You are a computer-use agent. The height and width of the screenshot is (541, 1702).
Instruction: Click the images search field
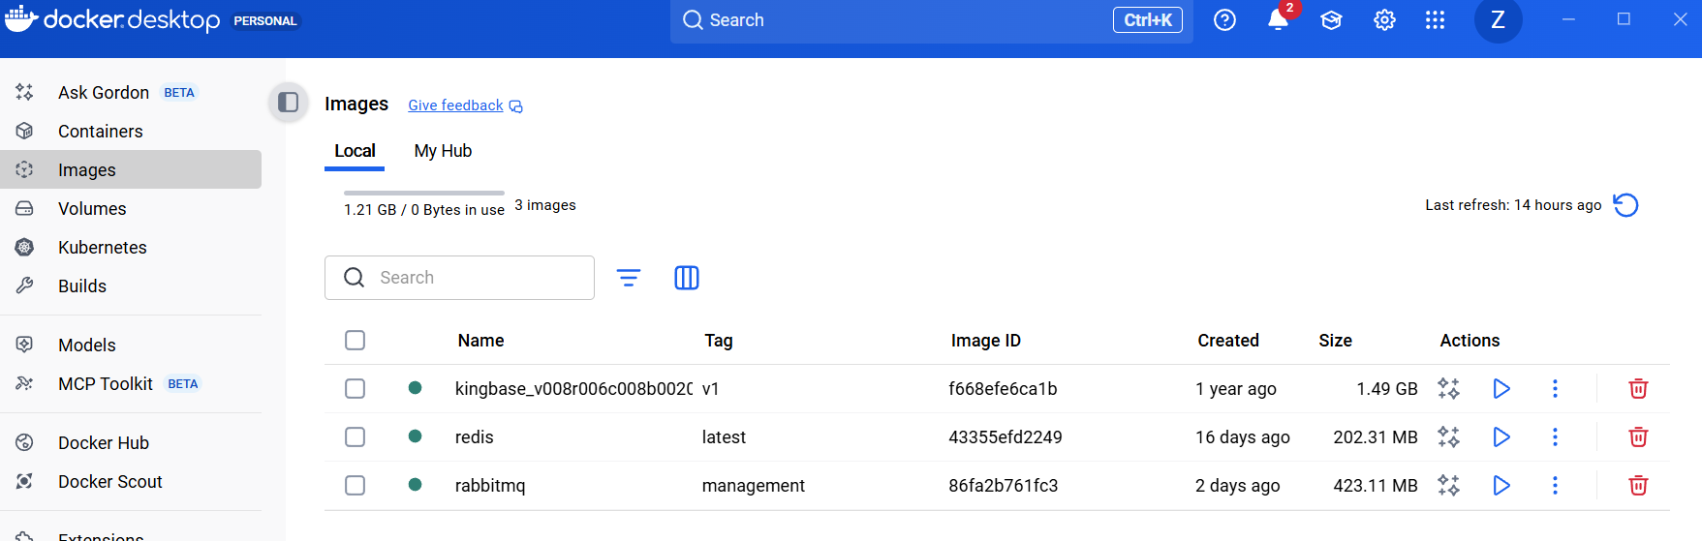tap(459, 278)
